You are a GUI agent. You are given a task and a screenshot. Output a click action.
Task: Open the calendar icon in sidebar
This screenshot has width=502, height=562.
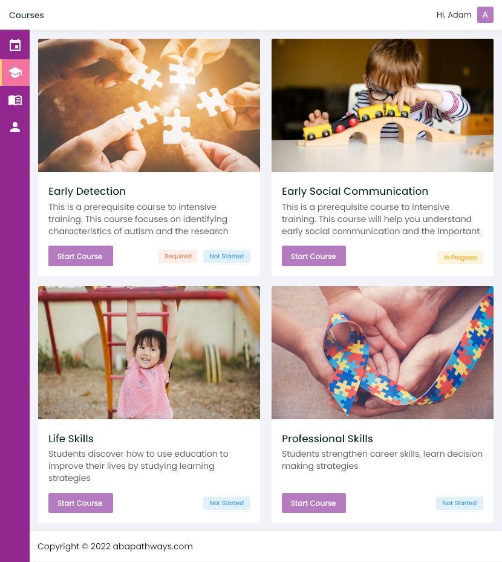point(15,45)
